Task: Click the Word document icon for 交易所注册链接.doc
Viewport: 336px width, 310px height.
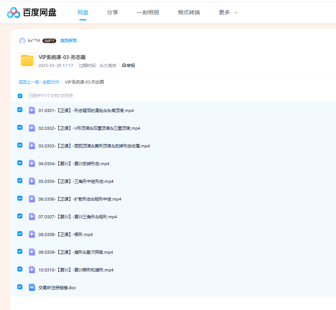Action: pos(32,288)
